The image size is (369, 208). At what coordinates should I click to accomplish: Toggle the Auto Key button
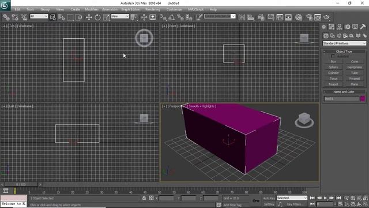(x=269, y=198)
